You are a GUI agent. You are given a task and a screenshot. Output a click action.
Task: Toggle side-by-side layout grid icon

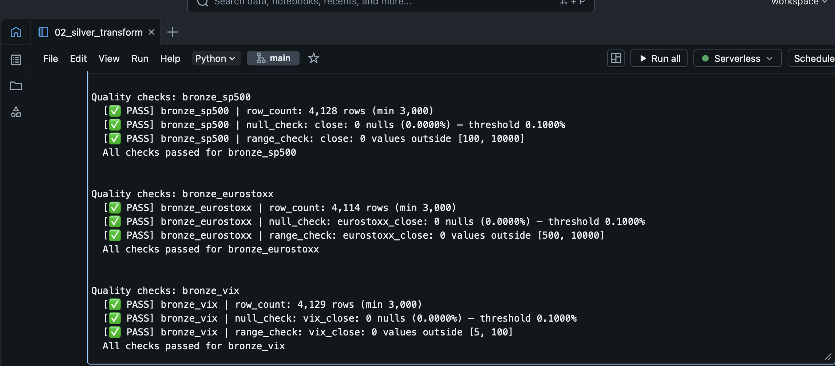pos(616,58)
